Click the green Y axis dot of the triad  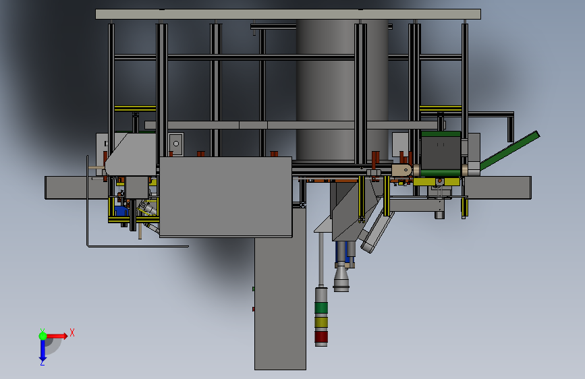43,336
